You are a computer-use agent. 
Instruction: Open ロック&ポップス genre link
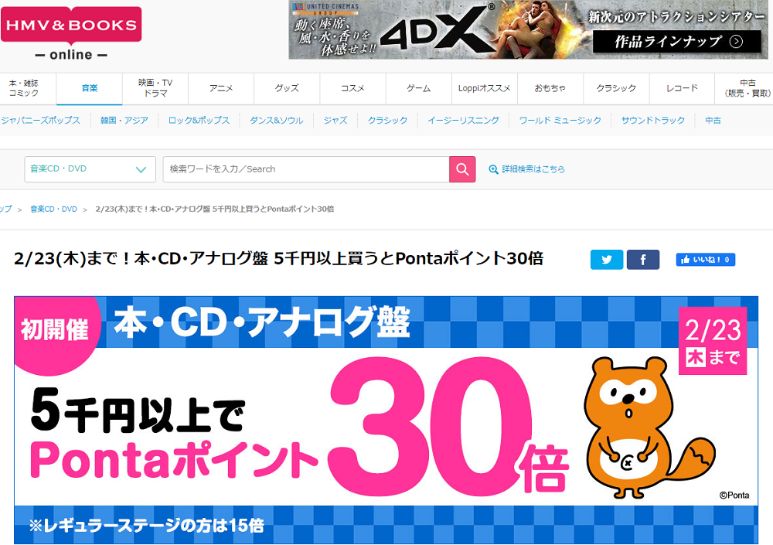(x=199, y=121)
